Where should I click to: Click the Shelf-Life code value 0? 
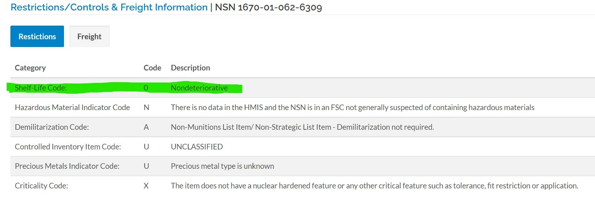[x=146, y=88]
